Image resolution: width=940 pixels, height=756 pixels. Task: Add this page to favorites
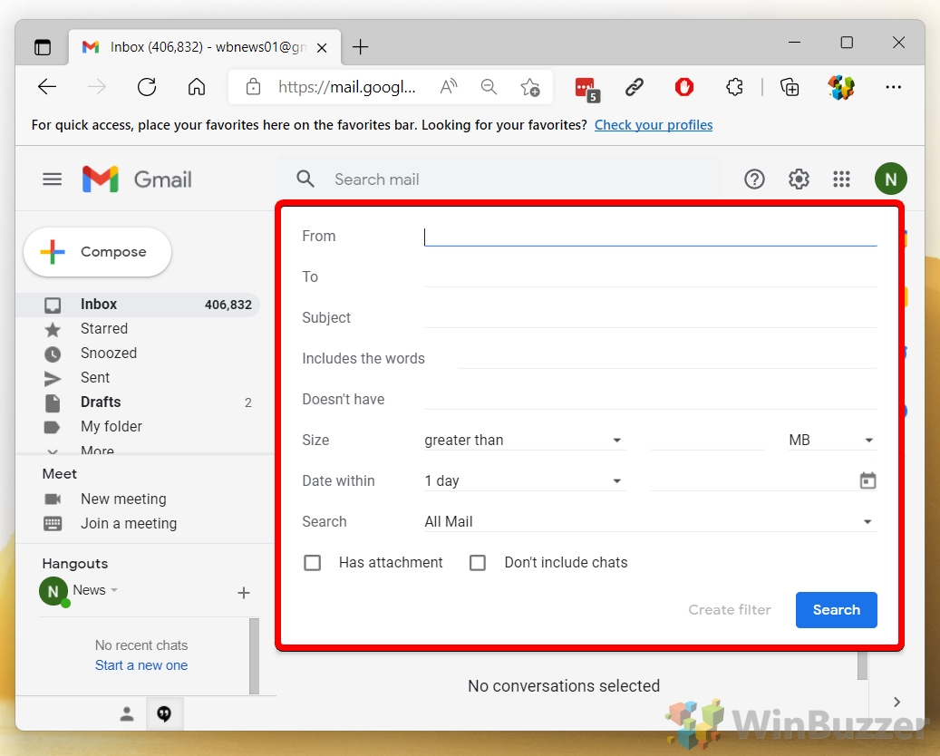(x=530, y=88)
